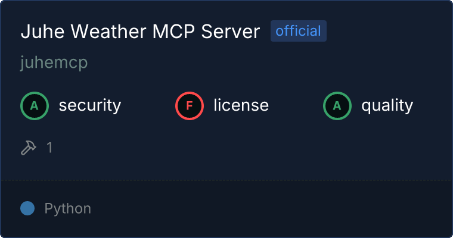Click the "Python" language label
Viewport: 453px width, 238px height.
(x=68, y=208)
